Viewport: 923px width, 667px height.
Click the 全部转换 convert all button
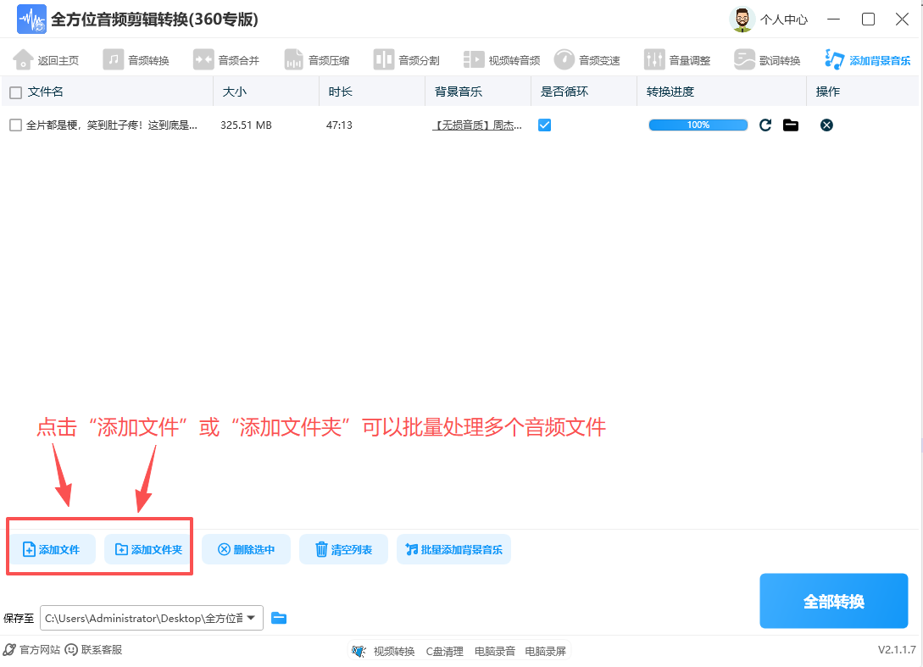[x=833, y=601]
